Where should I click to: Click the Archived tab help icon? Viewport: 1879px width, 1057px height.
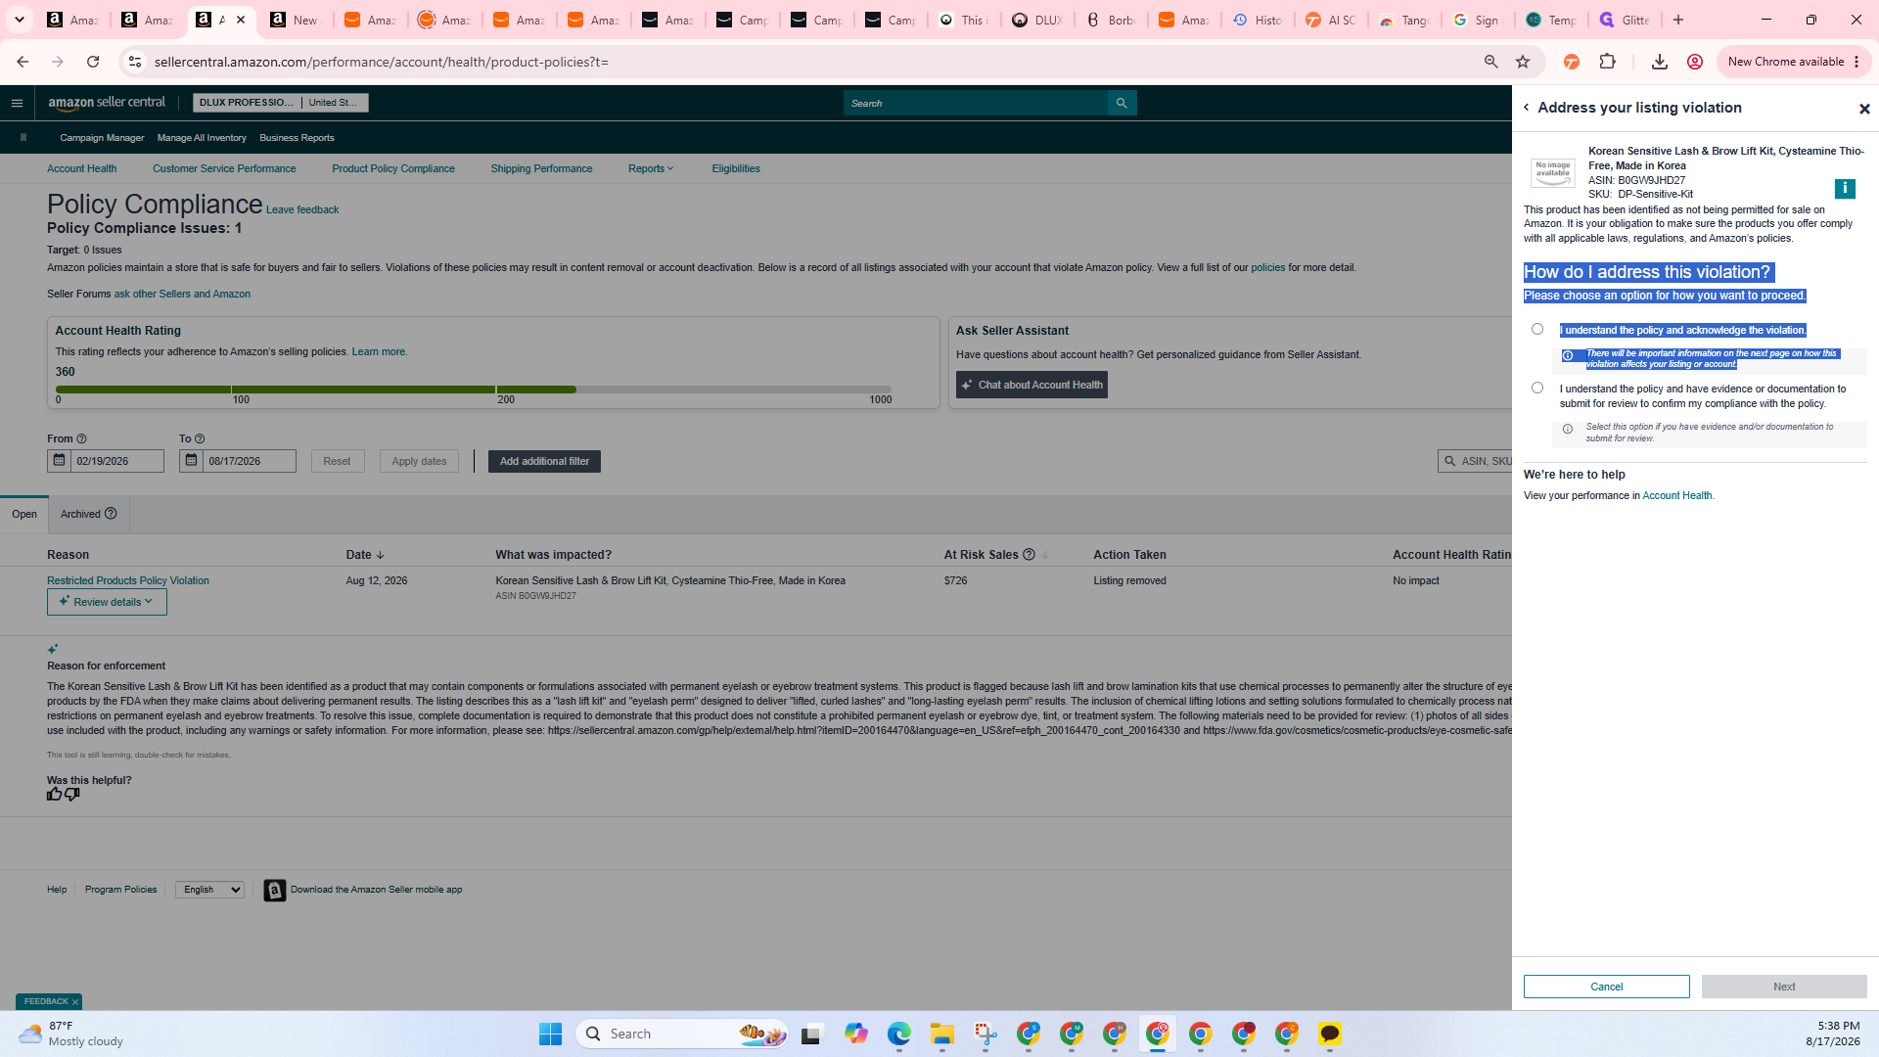tap(111, 514)
